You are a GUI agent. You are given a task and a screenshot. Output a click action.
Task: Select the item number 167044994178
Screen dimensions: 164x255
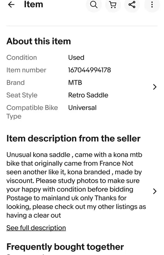pos(89,70)
